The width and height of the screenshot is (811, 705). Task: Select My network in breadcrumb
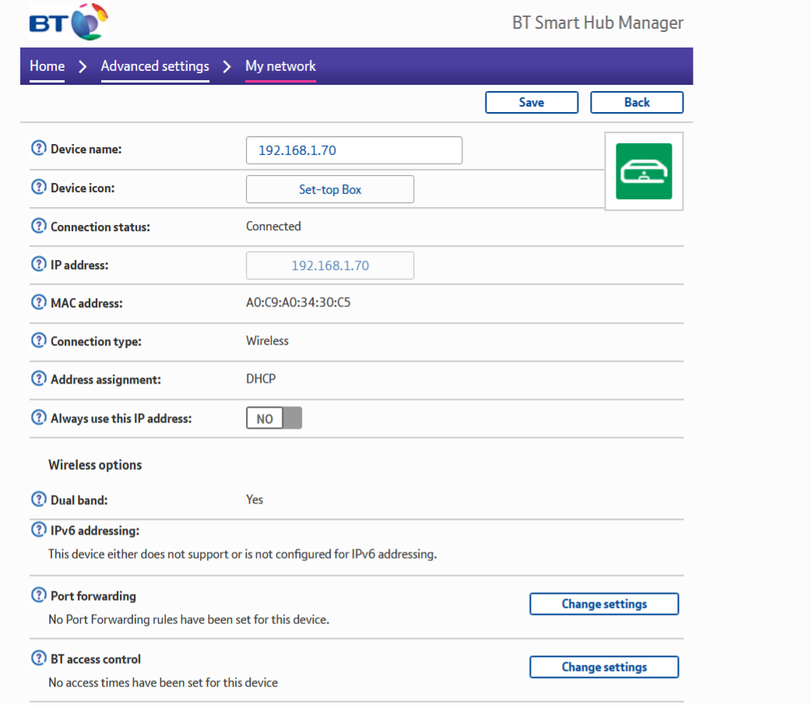click(x=280, y=66)
